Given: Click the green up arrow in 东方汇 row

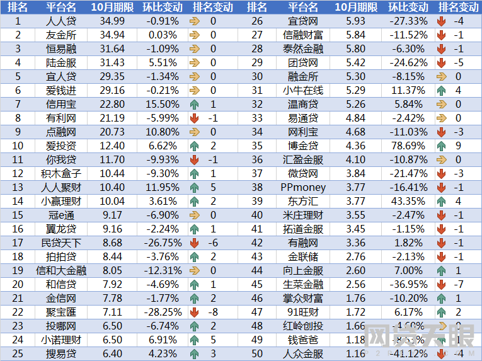Looking at the screenshot, I should click(x=442, y=202).
